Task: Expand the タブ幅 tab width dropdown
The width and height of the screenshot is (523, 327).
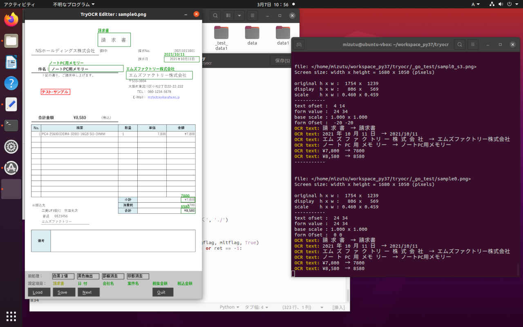Action: (257, 307)
